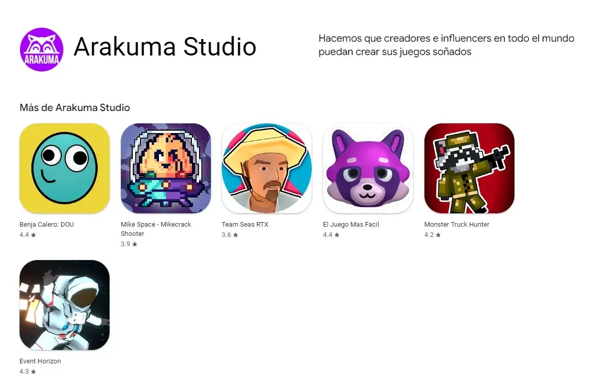Click the Arakuma Studio purple logo
The image size is (605, 387).
[42, 49]
